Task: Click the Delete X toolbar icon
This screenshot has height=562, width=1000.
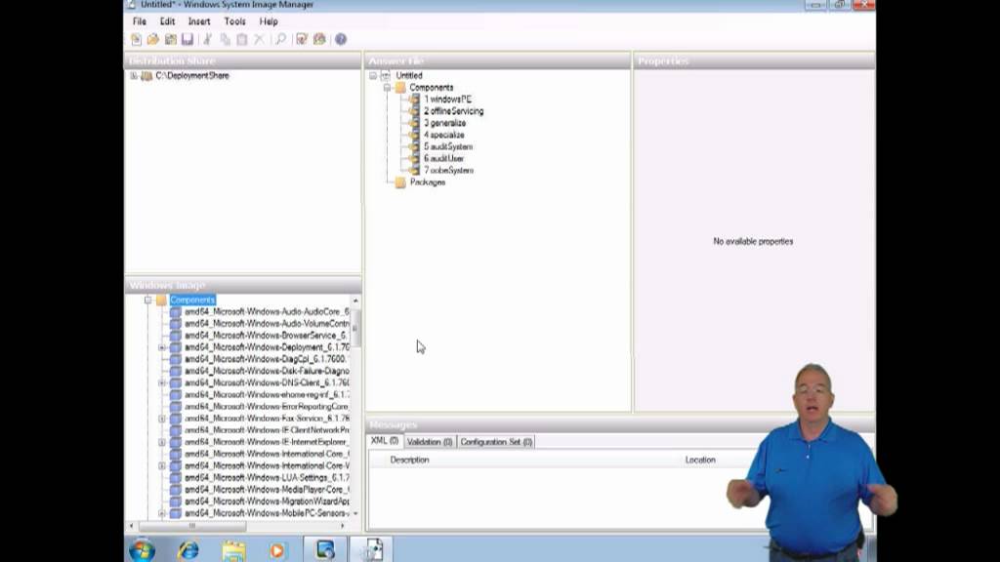Action: click(259, 39)
